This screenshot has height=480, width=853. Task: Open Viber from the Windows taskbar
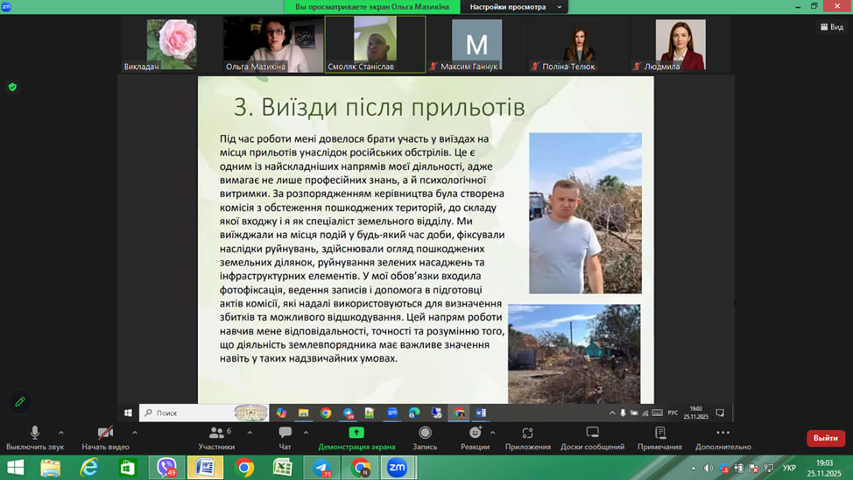tap(166, 468)
